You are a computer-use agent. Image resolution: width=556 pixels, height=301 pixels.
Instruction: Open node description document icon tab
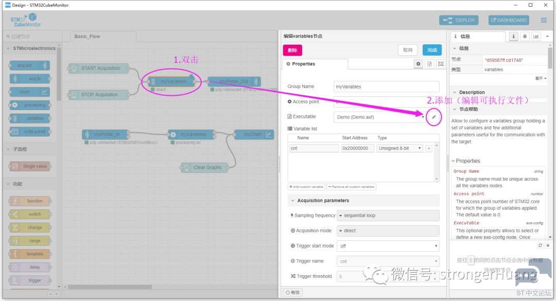[x=429, y=64]
